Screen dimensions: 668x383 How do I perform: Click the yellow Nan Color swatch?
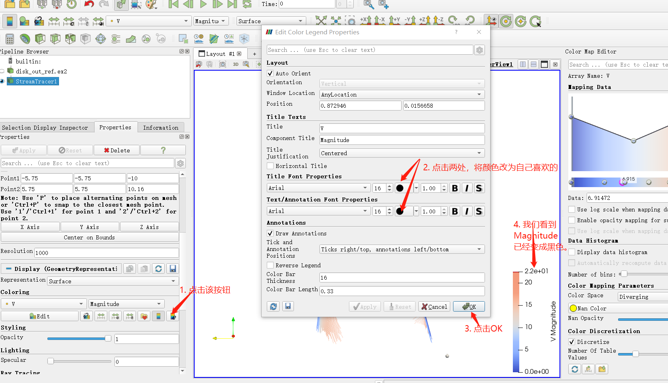click(573, 308)
